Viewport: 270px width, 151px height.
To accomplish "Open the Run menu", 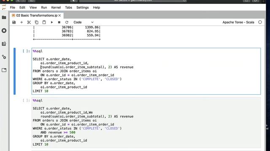I will click(x=44, y=8).
